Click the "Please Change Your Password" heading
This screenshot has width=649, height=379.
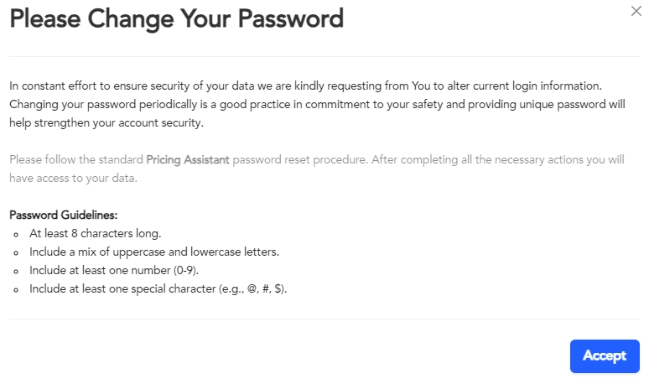(x=177, y=18)
